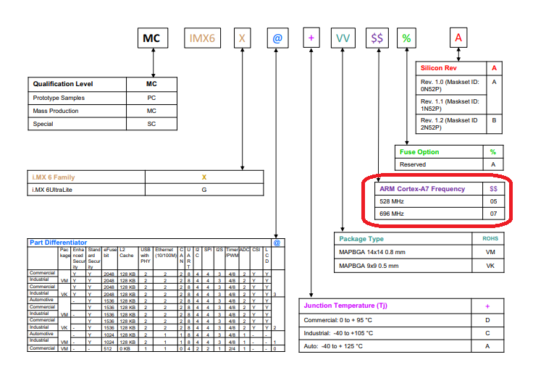This screenshot has height=370, width=533.
Task: Click the 'Qualification Level' table header
Action: point(63,84)
